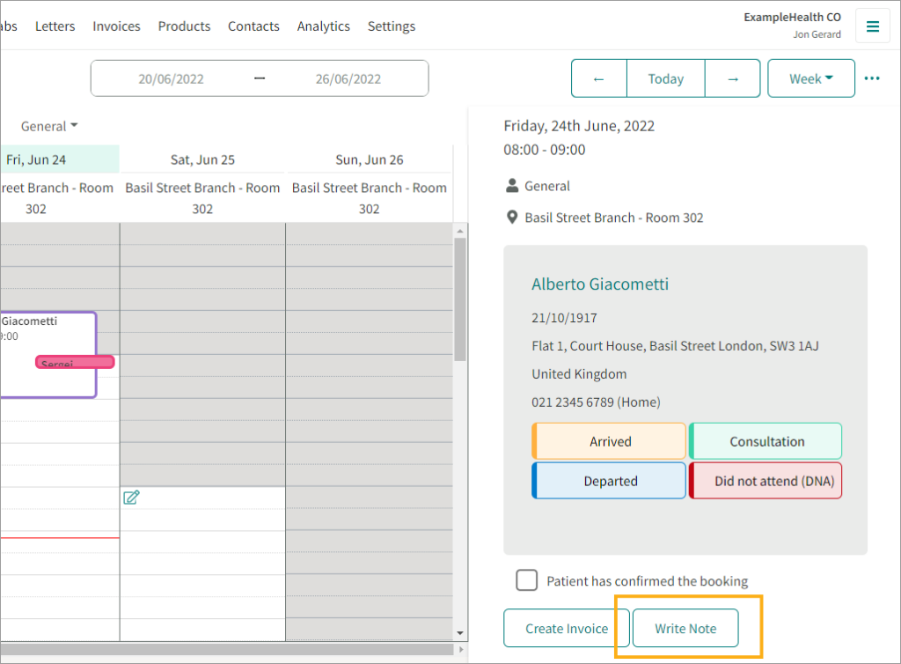Click the date of birth 21/10/1917
Viewport: 901px width, 664px height.
coord(564,318)
